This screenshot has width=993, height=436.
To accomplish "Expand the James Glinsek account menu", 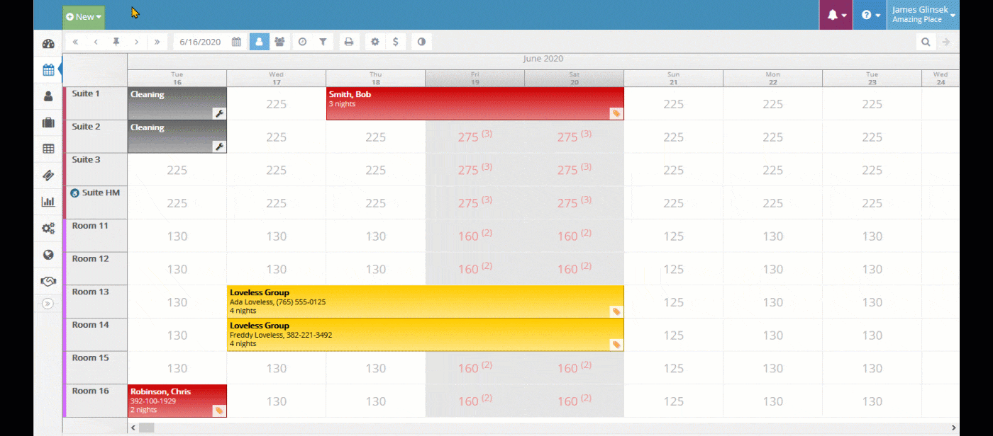I will pos(922,15).
